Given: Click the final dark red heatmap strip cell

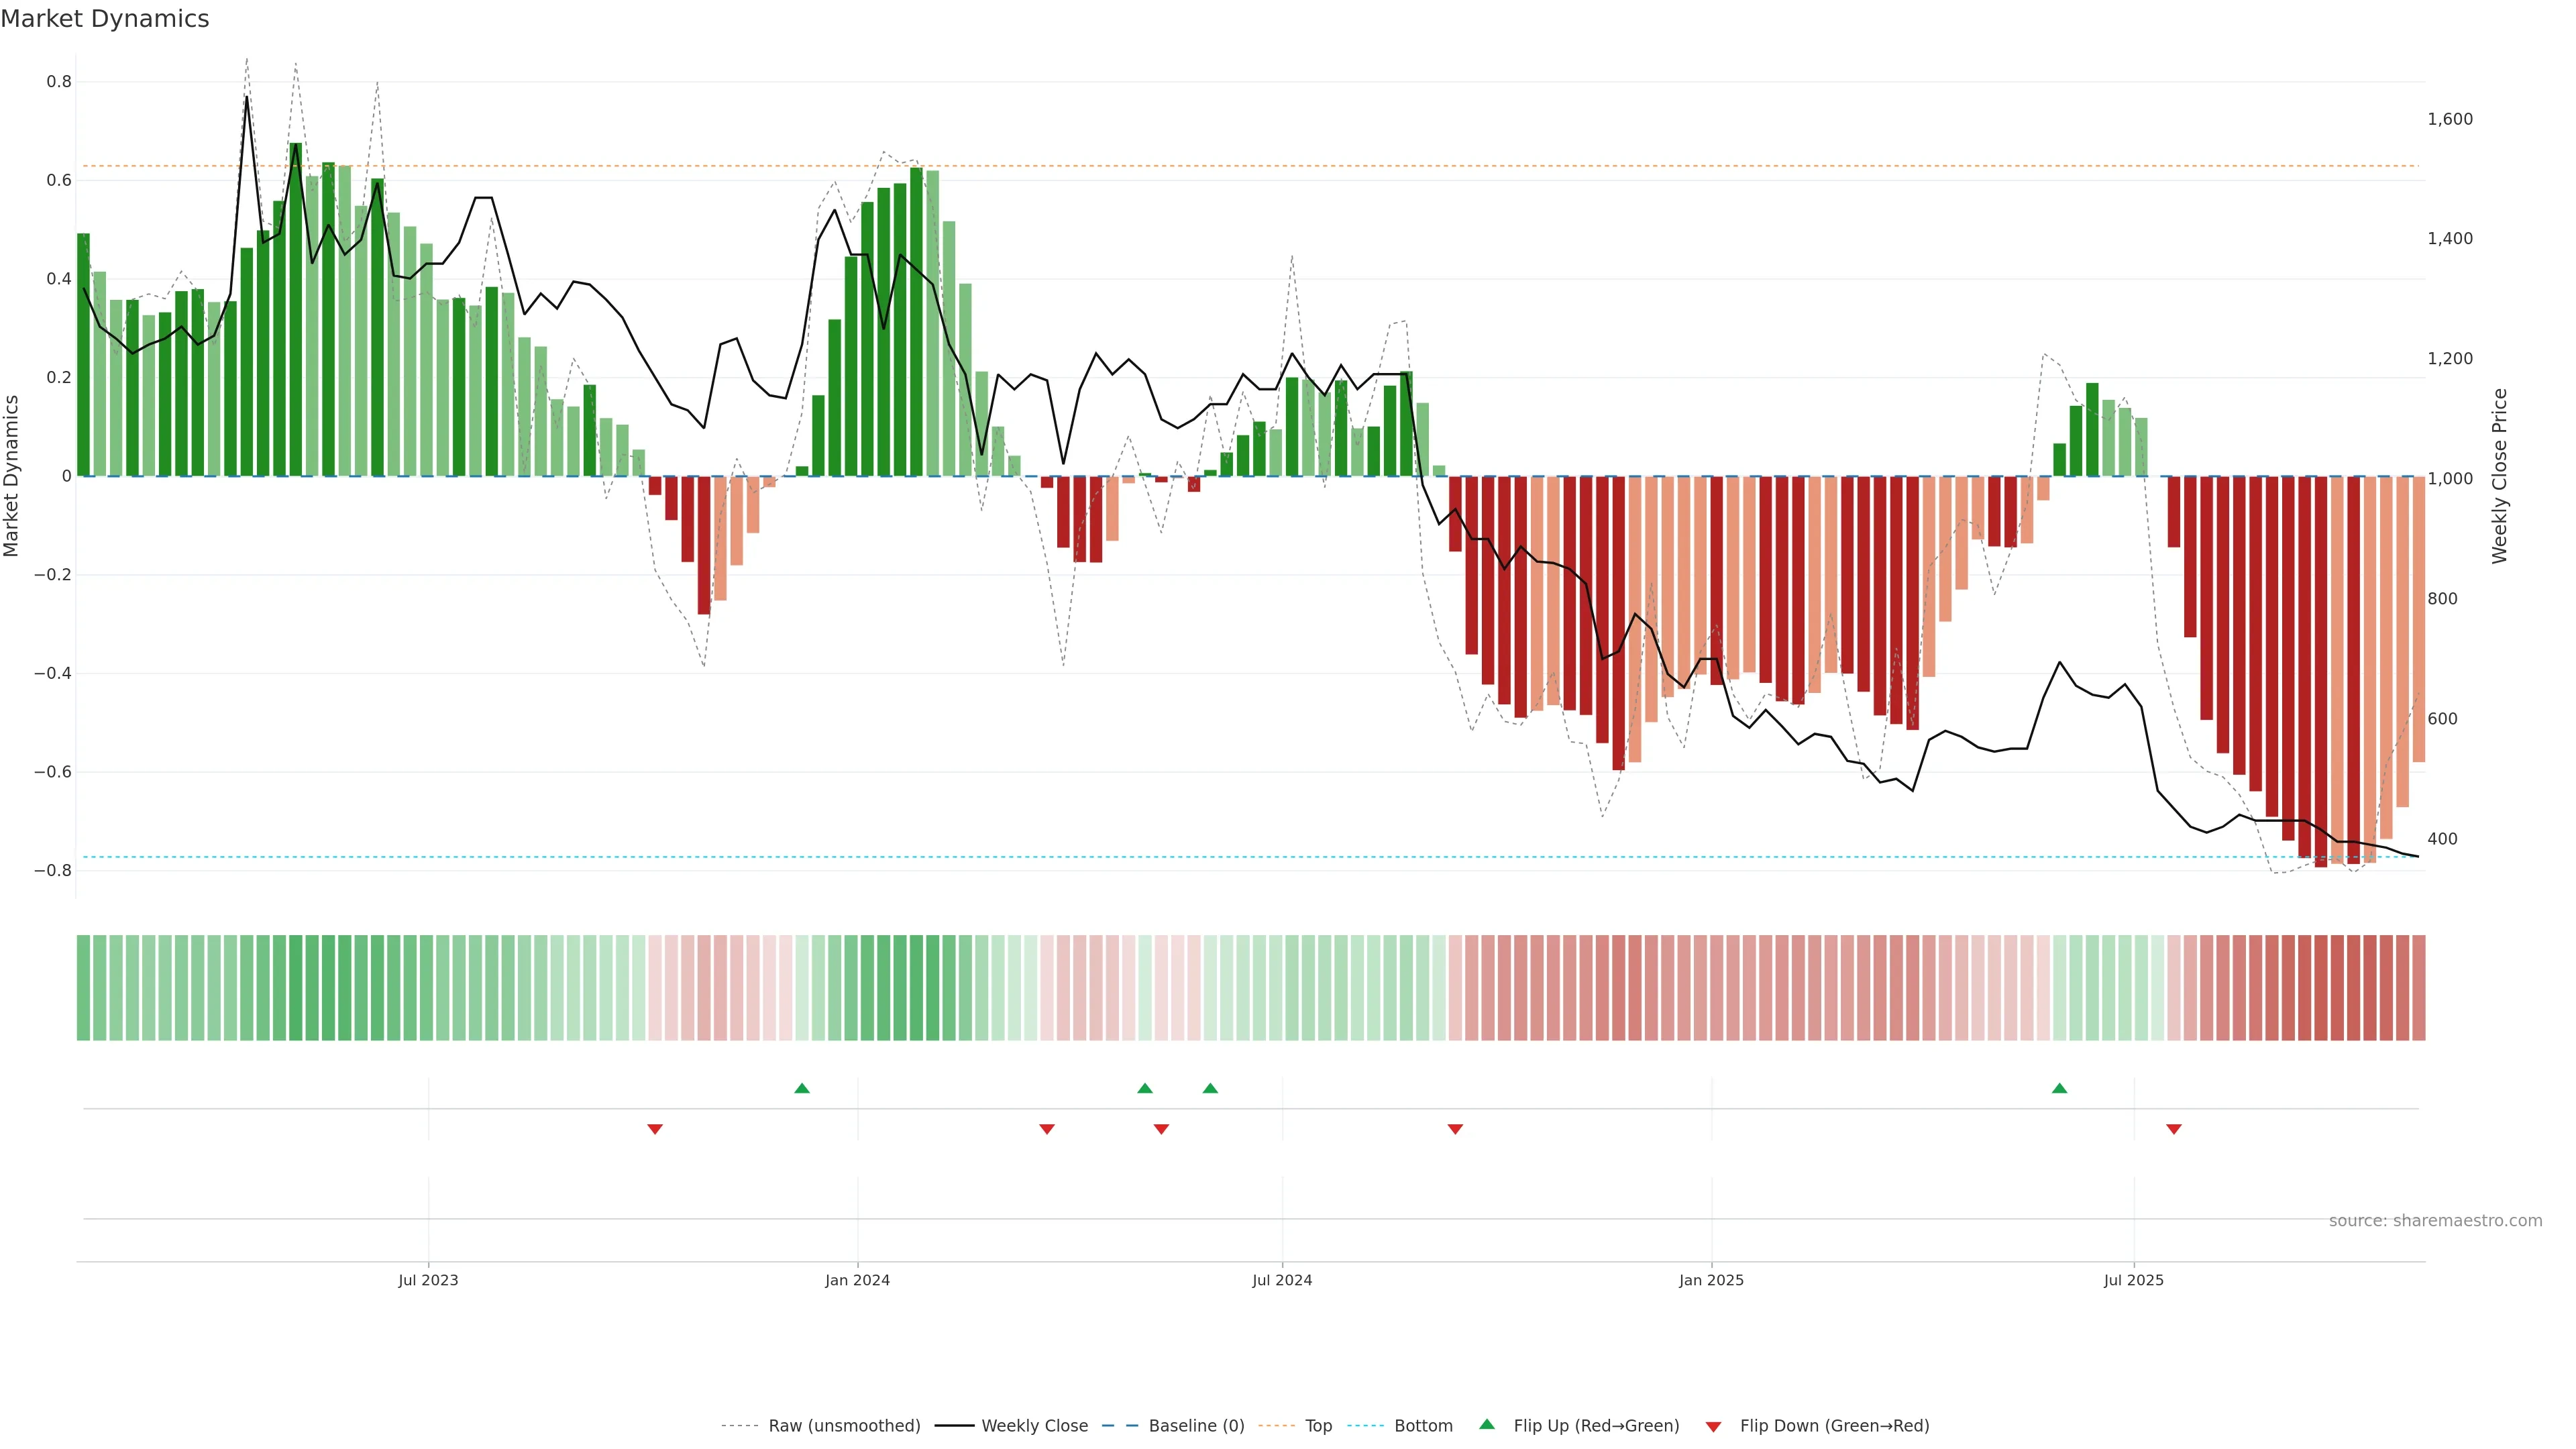Looking at the screenshot, I should point(2418,987).
